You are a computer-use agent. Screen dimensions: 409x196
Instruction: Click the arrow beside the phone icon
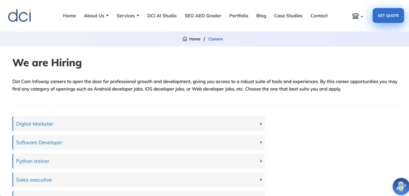pos(362,17)
